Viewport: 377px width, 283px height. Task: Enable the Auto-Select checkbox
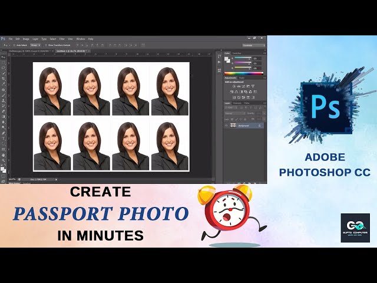coord(14,45)
